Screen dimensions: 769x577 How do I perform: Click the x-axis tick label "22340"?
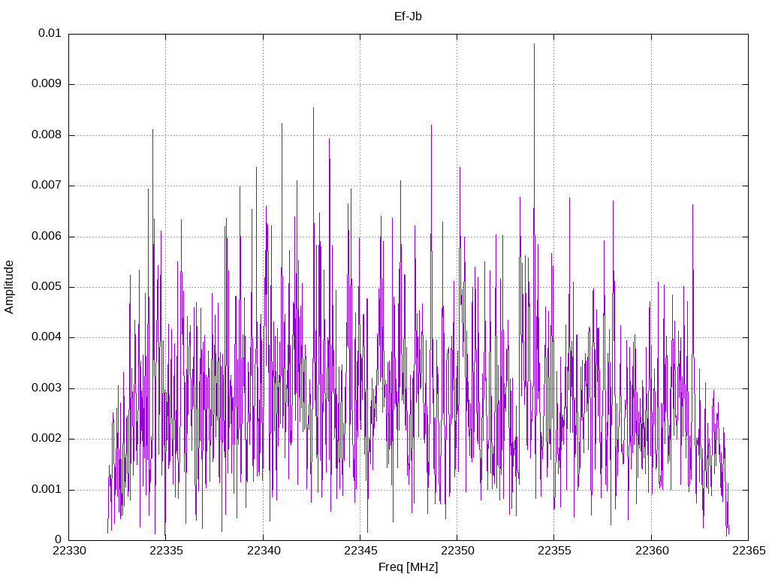(264, 551)
